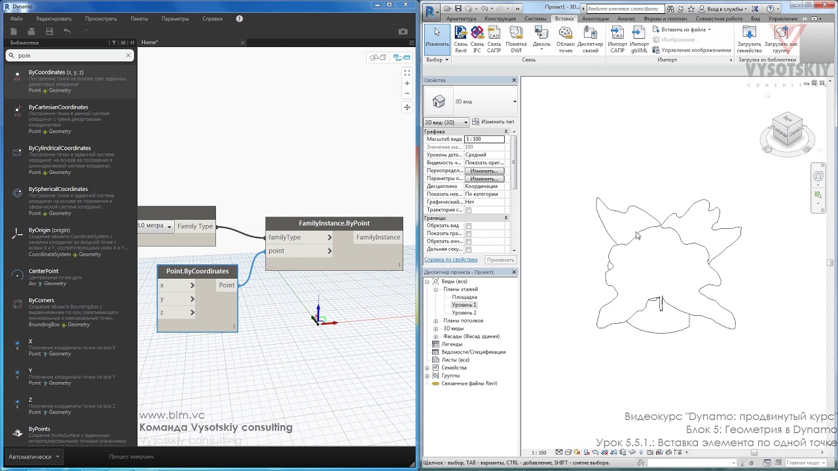Click Load Family (Загрузить семейство) icon
Viewport: 838px width, 471px height.
[749, 33]
